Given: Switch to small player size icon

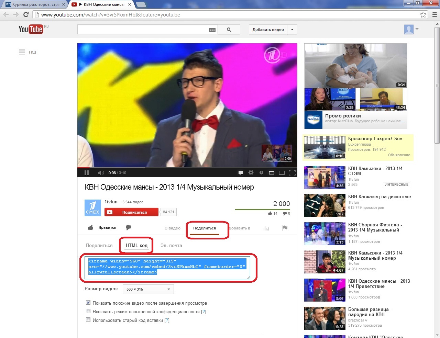Looking at the screenshot, I should (x=272, y=173).
